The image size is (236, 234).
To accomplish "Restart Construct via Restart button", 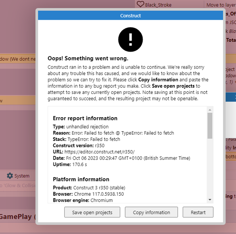I will click(198, 212).
